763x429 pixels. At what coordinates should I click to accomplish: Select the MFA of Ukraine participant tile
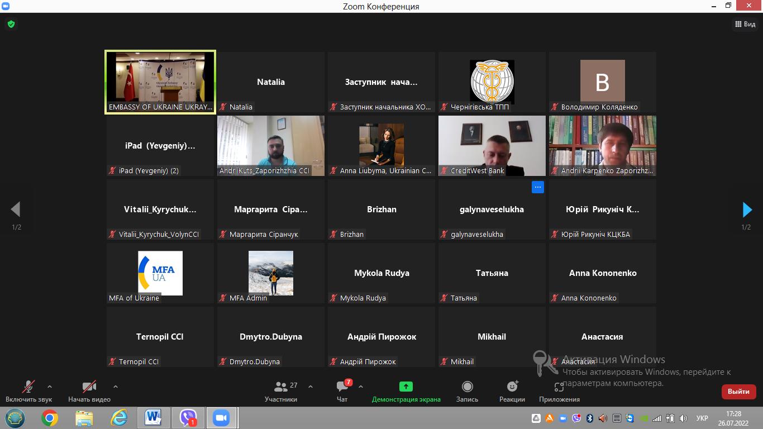[160, 273]
